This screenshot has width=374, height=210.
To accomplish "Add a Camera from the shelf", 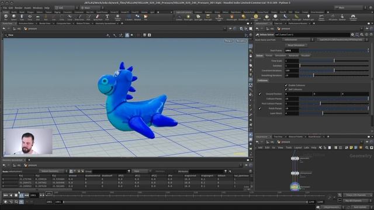I will click(x=179, y=17).
